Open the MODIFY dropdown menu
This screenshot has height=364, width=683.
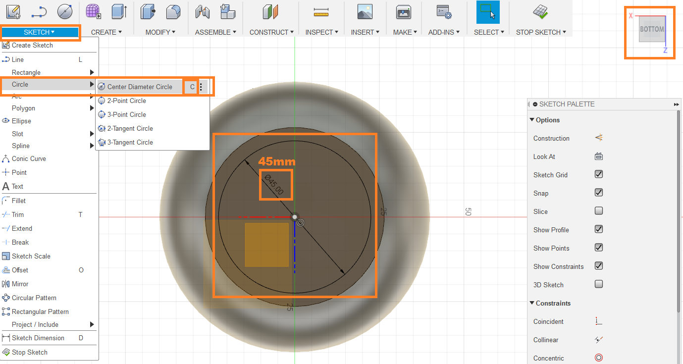pyautogui.click(x=160, y=32)
